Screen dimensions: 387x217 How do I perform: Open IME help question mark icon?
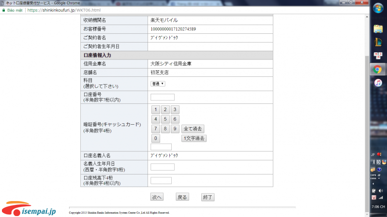tap(379, 170)
